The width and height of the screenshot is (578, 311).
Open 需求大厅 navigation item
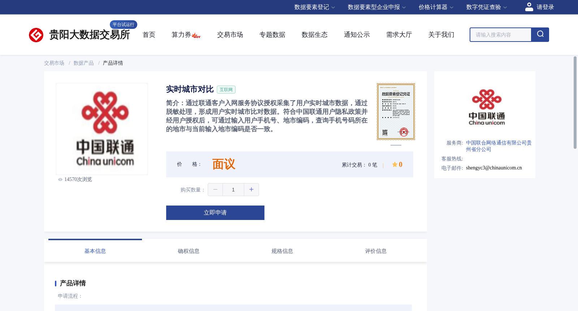[x=399, y=35]
